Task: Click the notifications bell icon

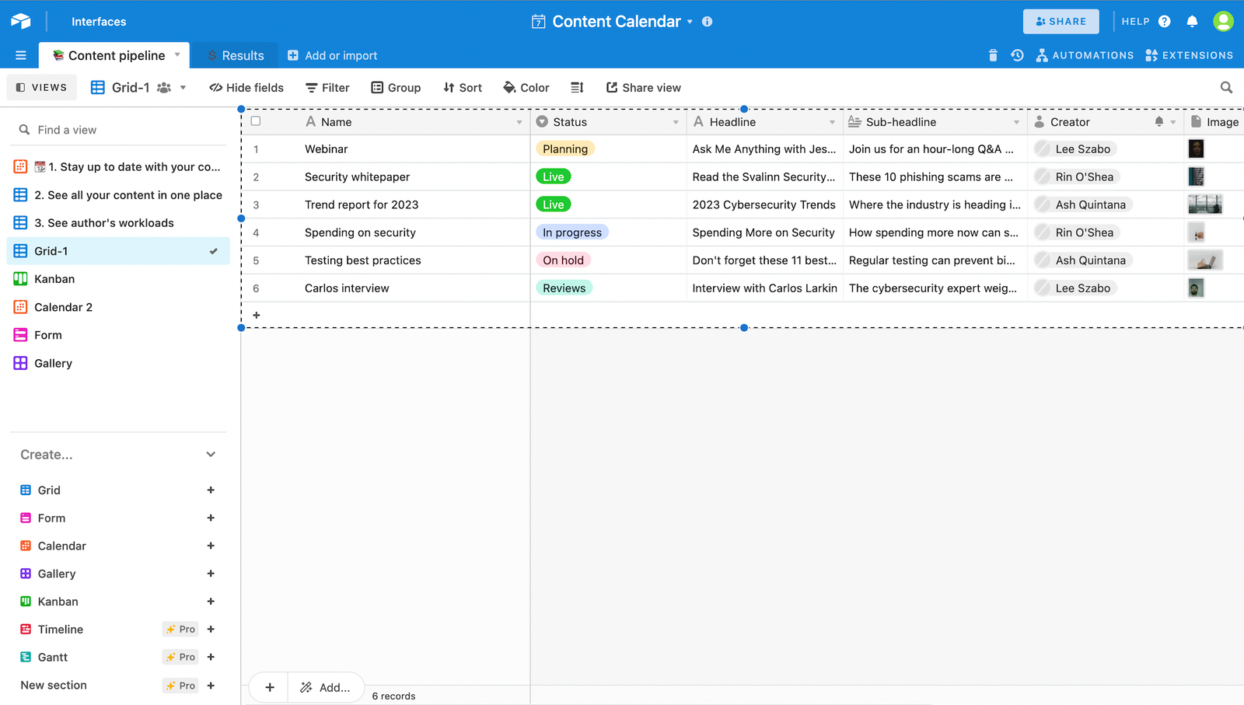Action: 1192,22
